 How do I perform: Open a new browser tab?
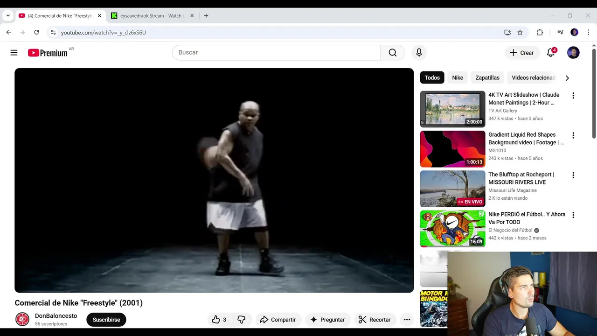[x=206, y=15]
